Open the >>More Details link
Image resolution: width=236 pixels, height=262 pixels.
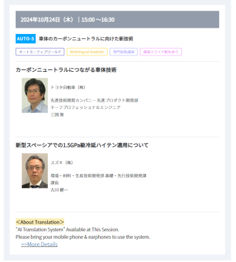coord(39,244)
